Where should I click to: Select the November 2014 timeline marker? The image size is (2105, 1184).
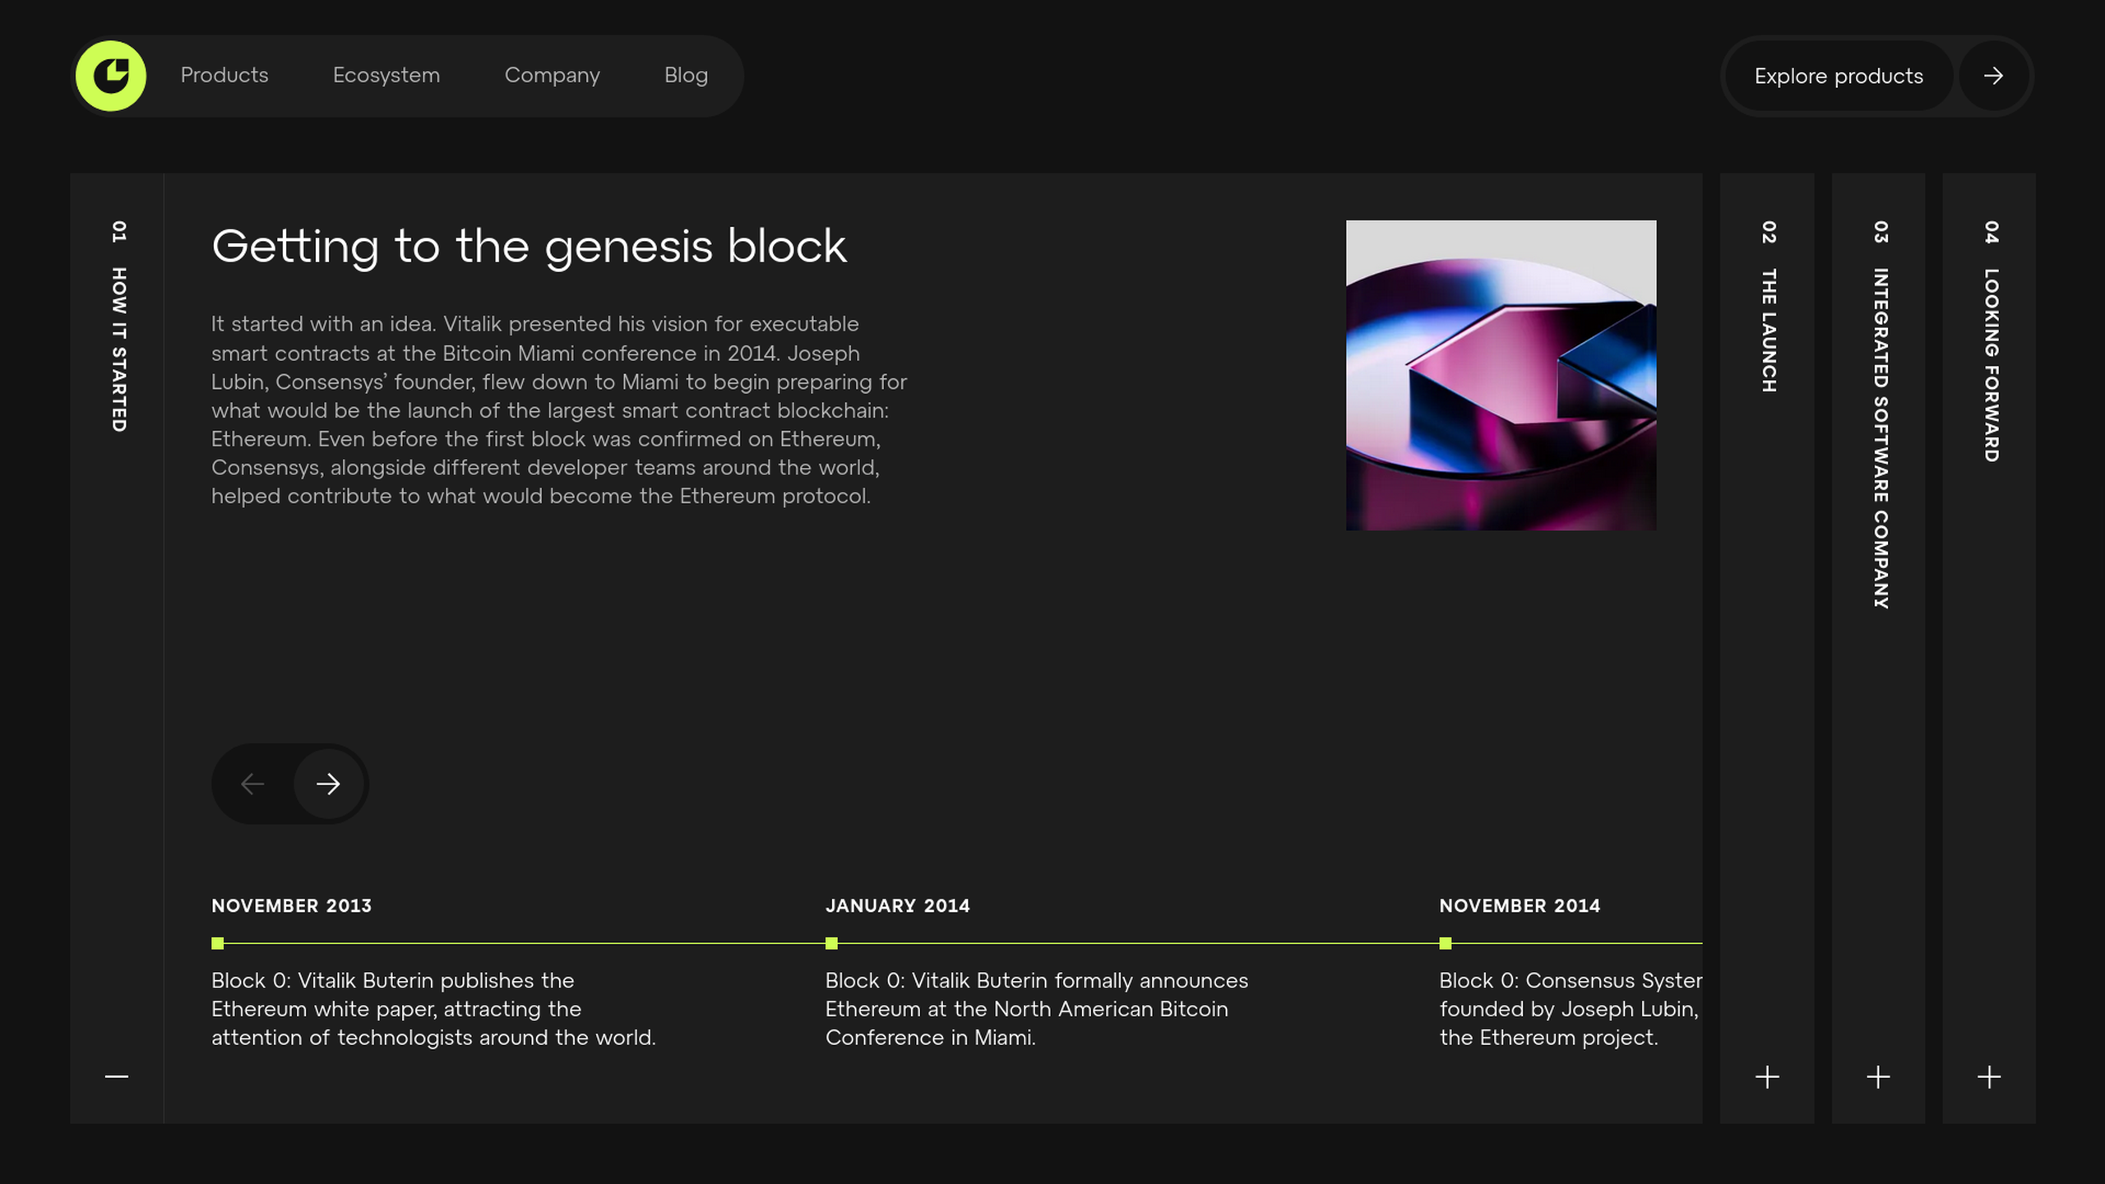(1446, 943)
